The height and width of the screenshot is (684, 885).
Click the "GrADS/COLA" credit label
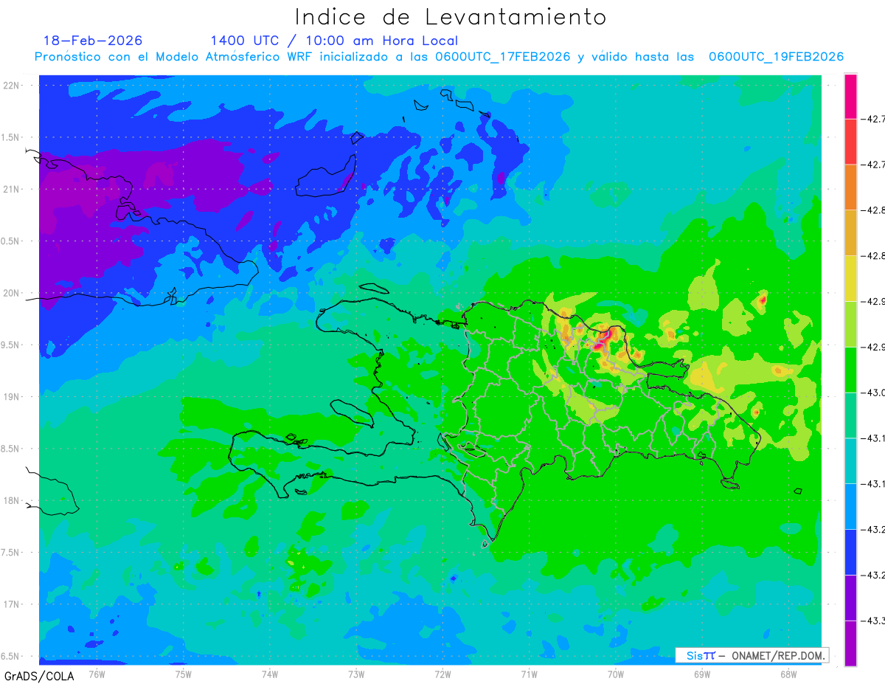[x=39, y=676]
